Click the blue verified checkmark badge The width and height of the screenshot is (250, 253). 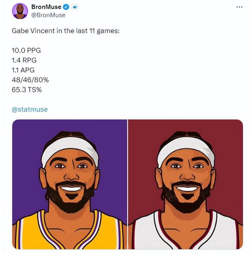tap(66, 7)
